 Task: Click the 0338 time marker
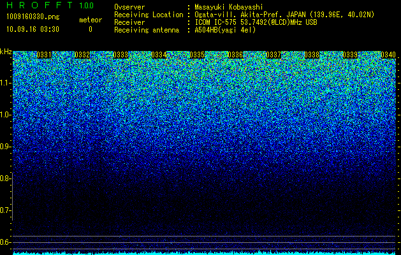click(x=312, y=55)
